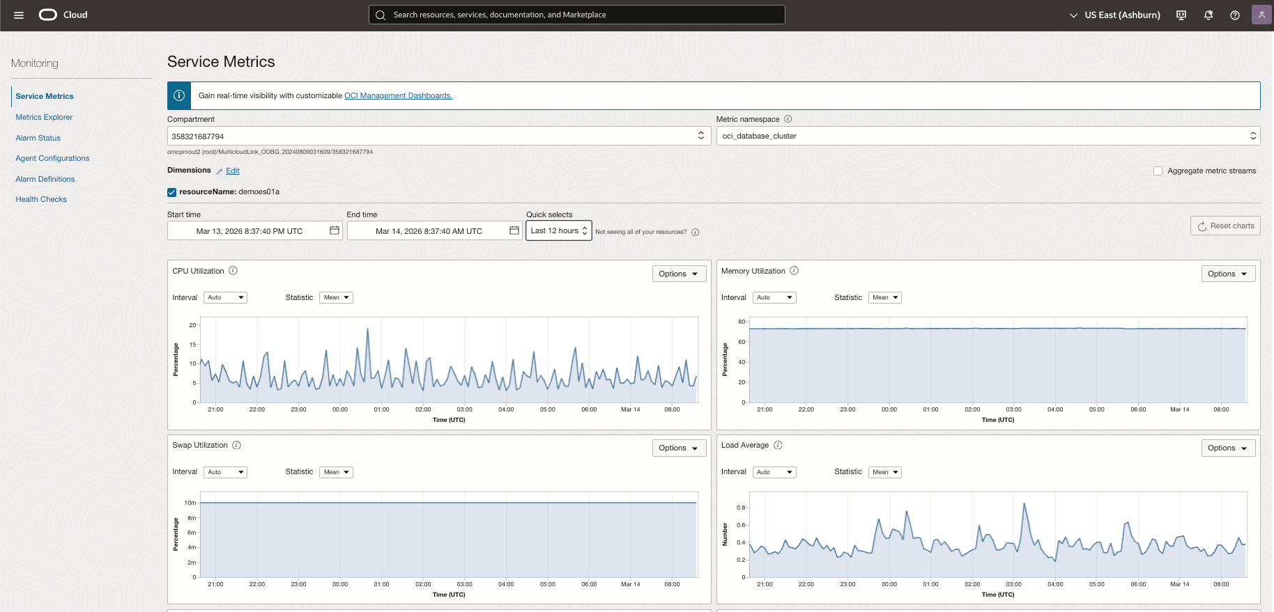1274x612 pixels.
Task: Click the Edit dimensions link
Action: click(233, 171)
